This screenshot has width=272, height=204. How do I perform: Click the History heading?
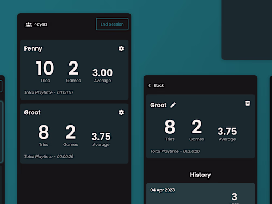(x=200, y=175)
